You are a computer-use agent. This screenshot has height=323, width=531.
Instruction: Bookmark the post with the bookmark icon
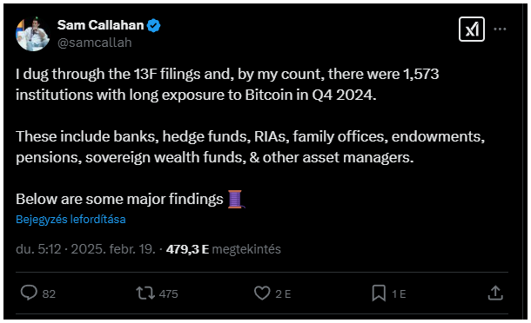pos(379,293)
